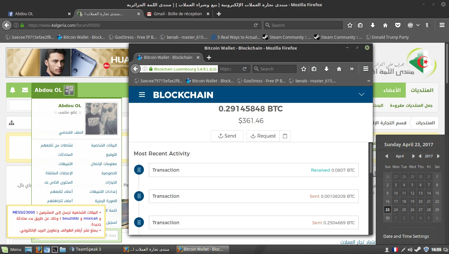Click the Request bitcoin button
The height and width of the screenshot is (254, 449).
click(x=263, y=136)
